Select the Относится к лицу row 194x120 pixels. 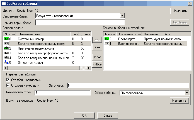pyautogui.click(x=47, y=63)
